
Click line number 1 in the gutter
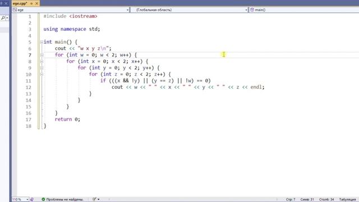[30, 16]
